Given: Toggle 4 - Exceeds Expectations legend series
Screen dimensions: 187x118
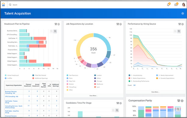Looking at the screenshot, I should click(x=165, y=78).
